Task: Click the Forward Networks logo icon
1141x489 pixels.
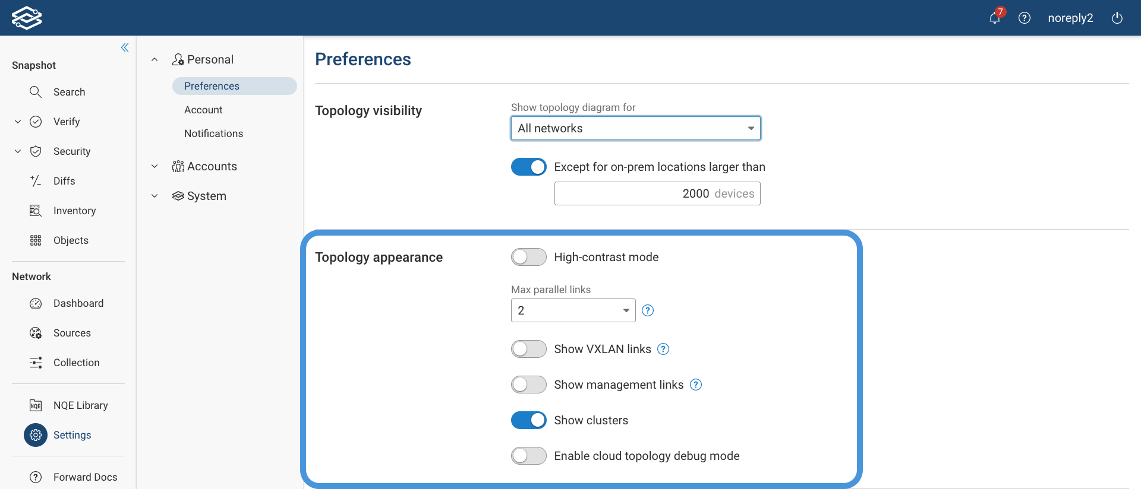Action: (27, 18)
